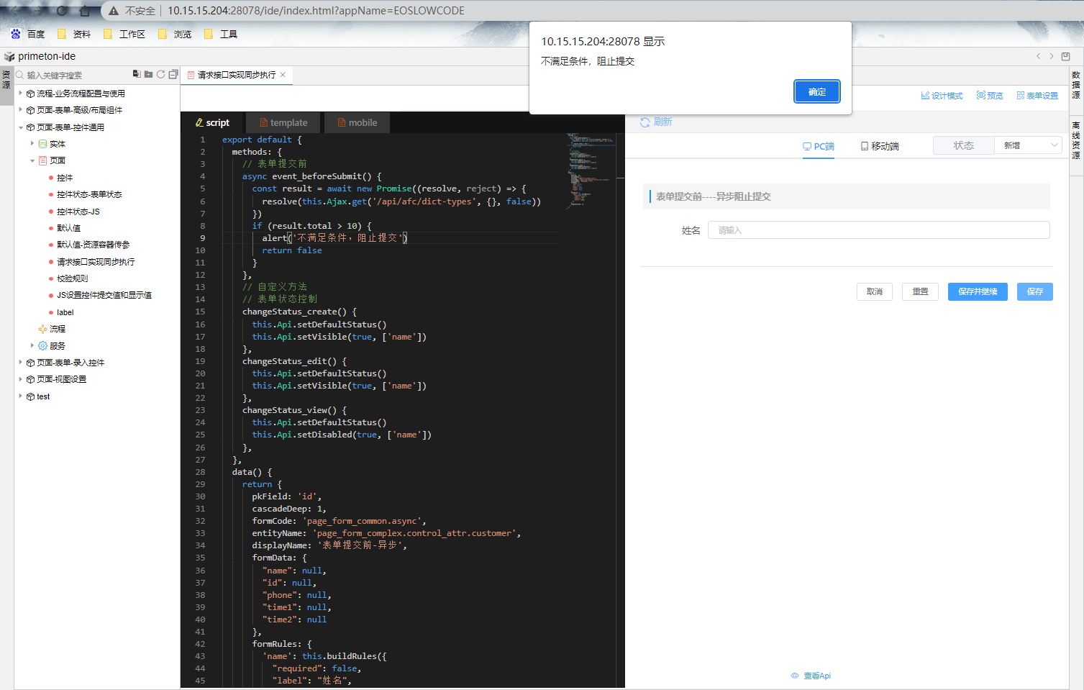1084x690 pixels.
Task: Click the collapse-all icon in resource panel
Action: coord(173,74)
